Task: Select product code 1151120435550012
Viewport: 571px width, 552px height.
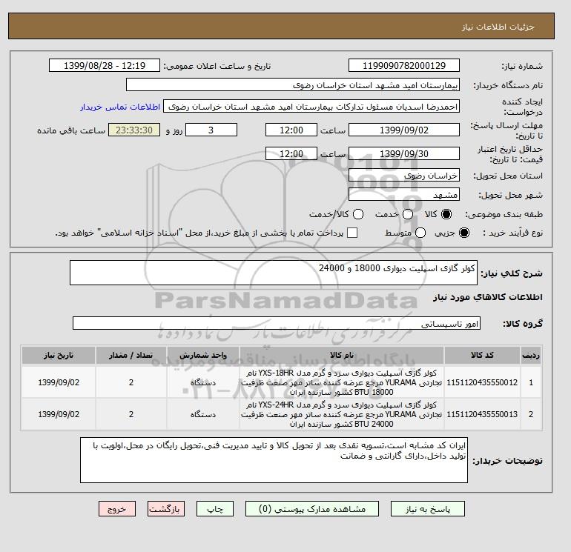Action: (x=482, y=382)
